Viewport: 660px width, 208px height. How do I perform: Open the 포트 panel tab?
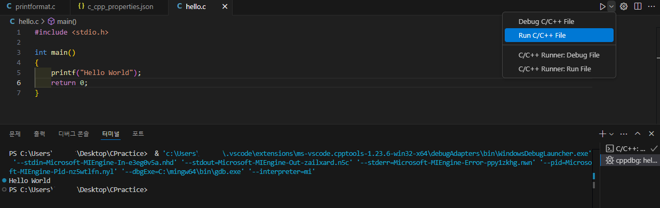[138, 134]
